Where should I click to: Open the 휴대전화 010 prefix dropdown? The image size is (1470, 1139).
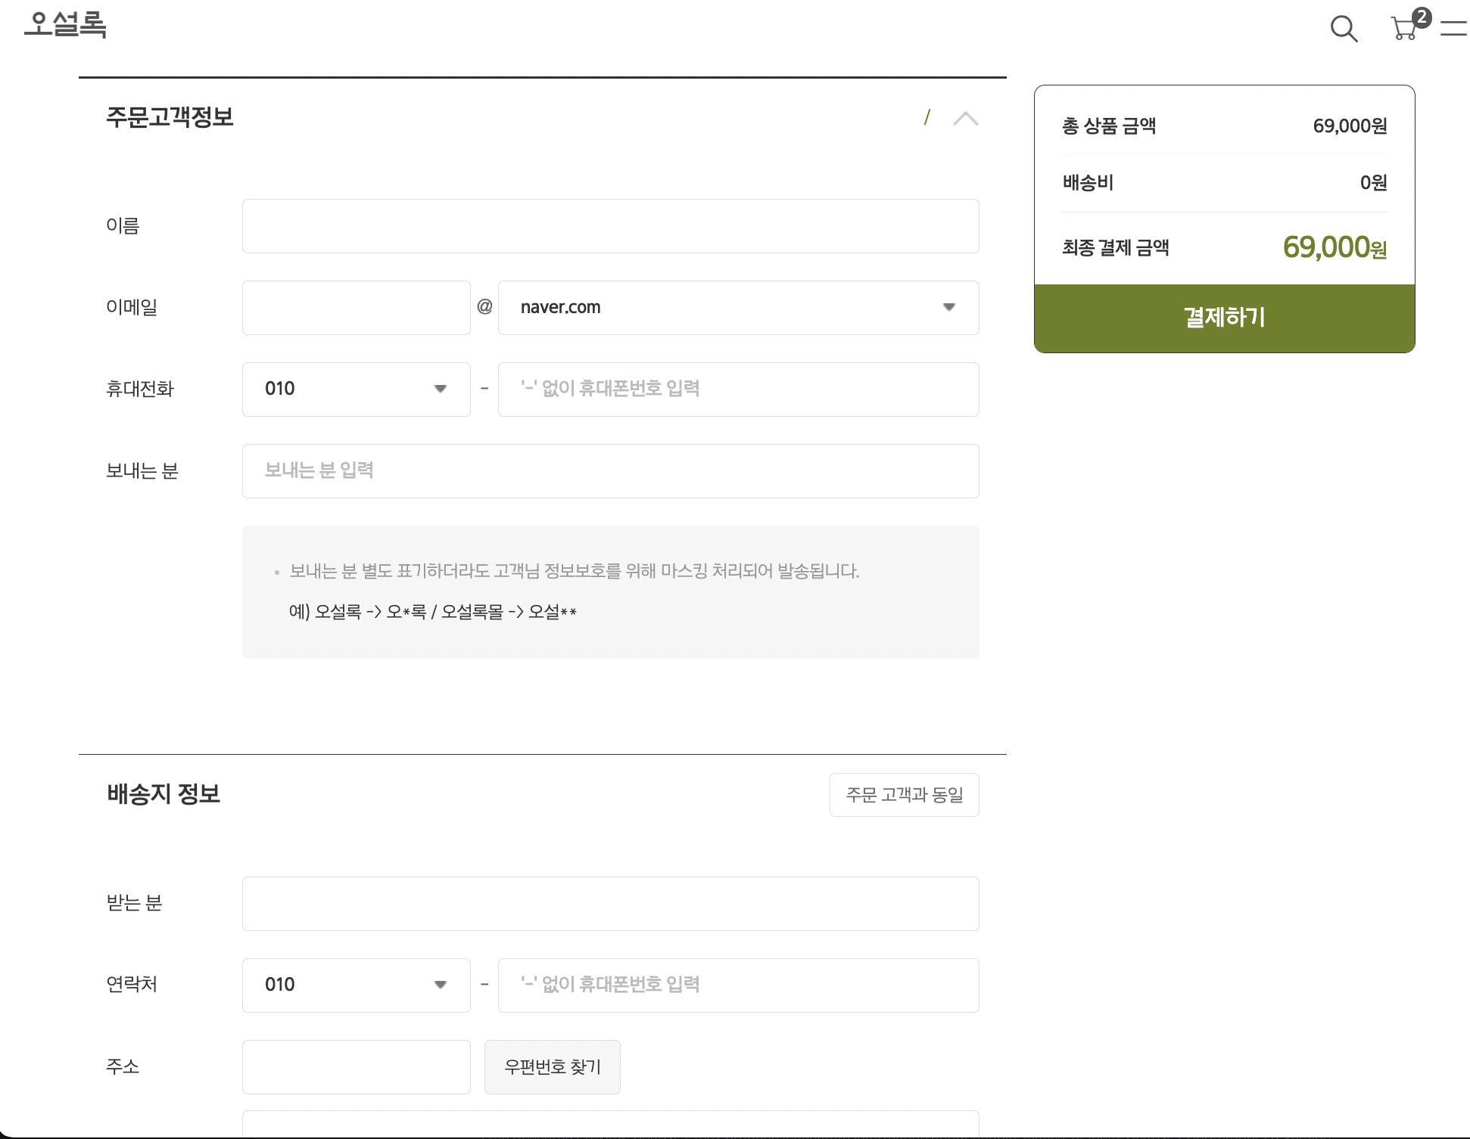(x=356, y=389)
